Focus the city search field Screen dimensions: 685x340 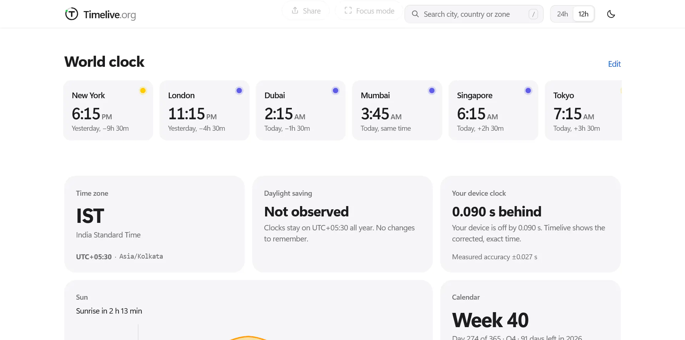474,14
